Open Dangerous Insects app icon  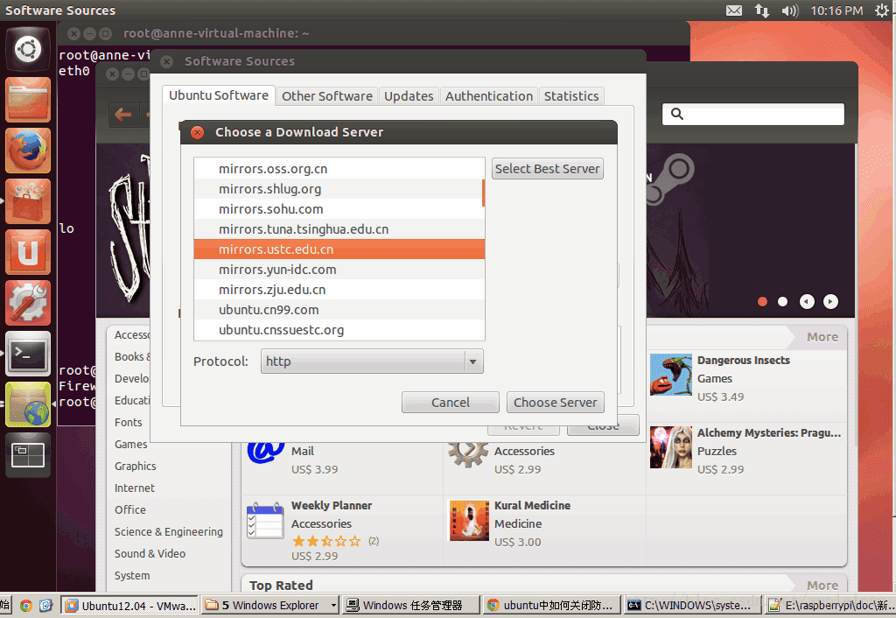(x=671, y=375)
